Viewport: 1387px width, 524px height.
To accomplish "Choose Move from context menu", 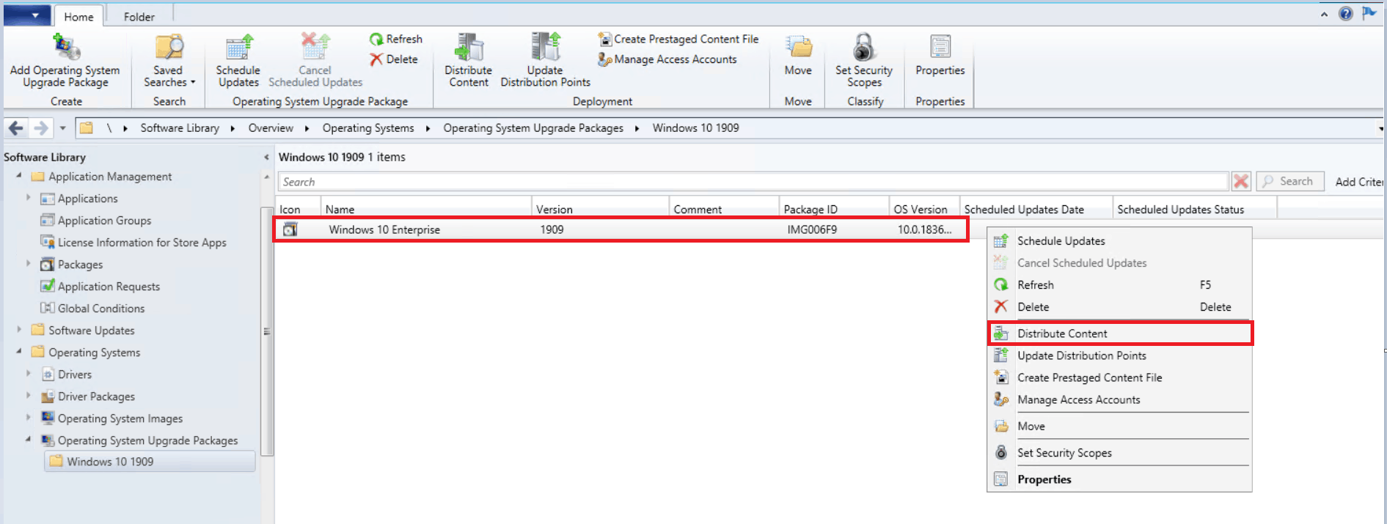I will 1119,426.
